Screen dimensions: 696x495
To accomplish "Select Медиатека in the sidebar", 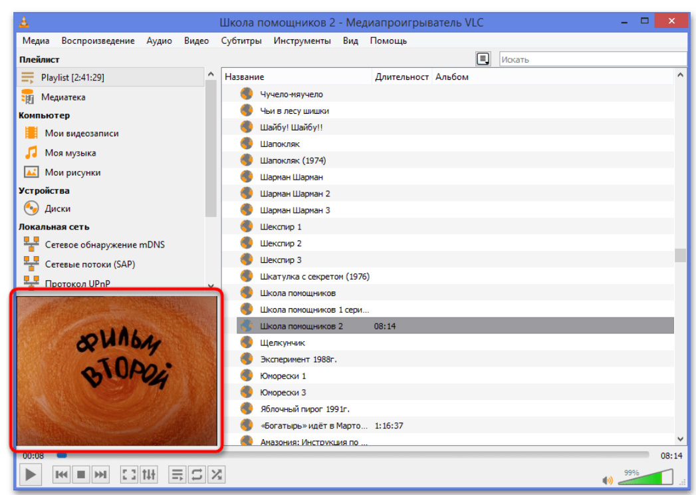I will pyautogui.click(x=63, y=97).
